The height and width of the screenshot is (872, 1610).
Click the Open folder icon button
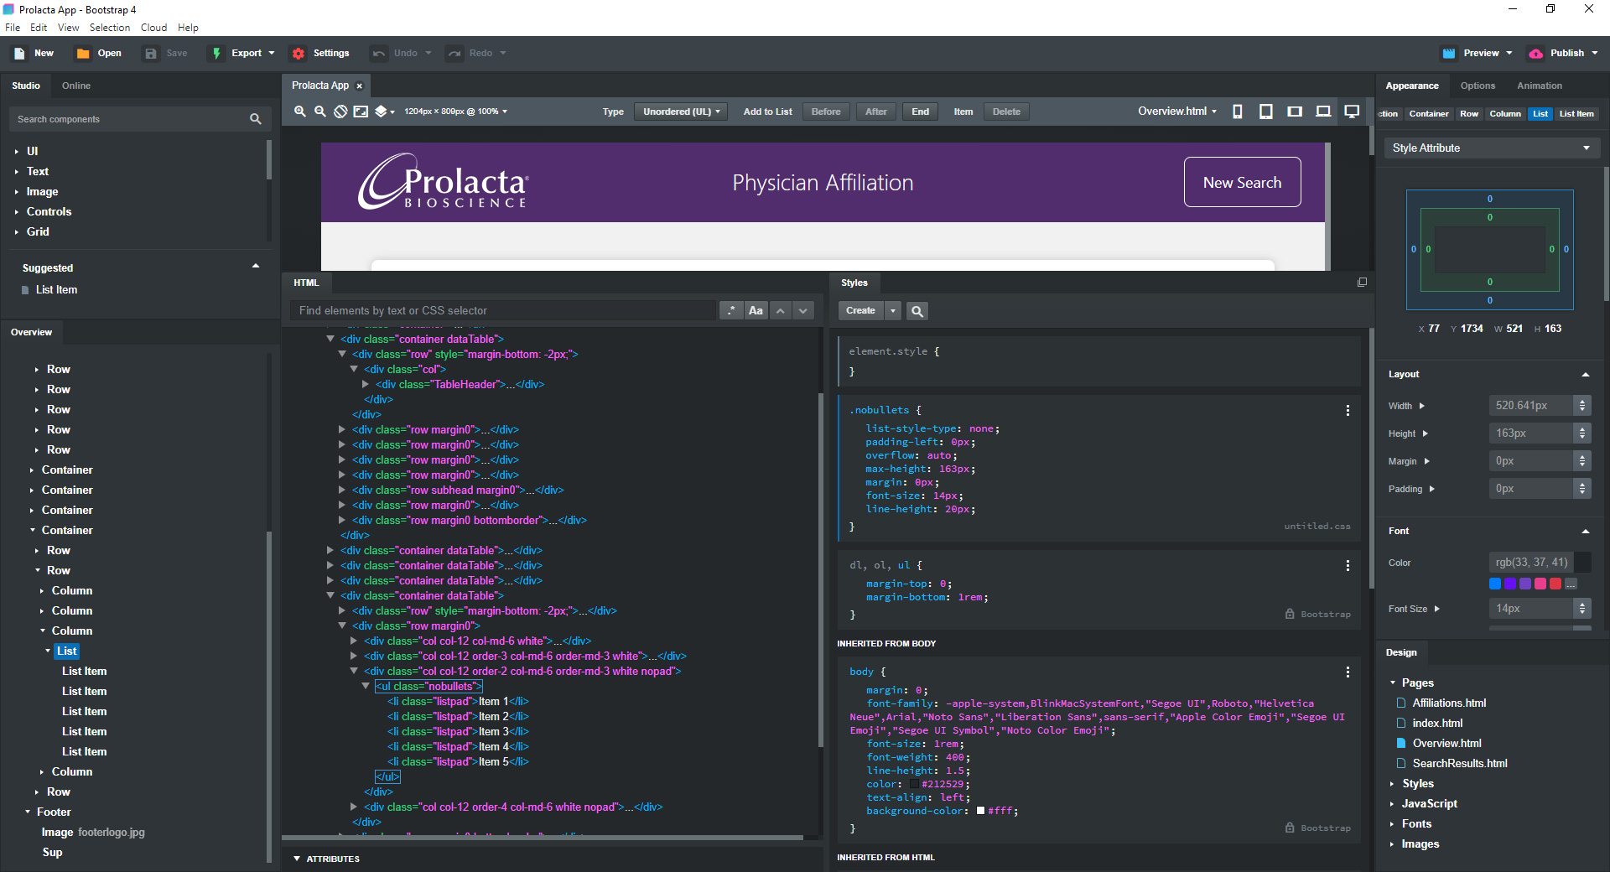83,53
